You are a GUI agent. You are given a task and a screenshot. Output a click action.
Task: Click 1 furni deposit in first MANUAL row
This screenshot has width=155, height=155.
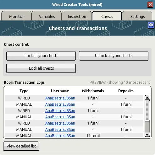pyautogui.click(x=126, y=104)
